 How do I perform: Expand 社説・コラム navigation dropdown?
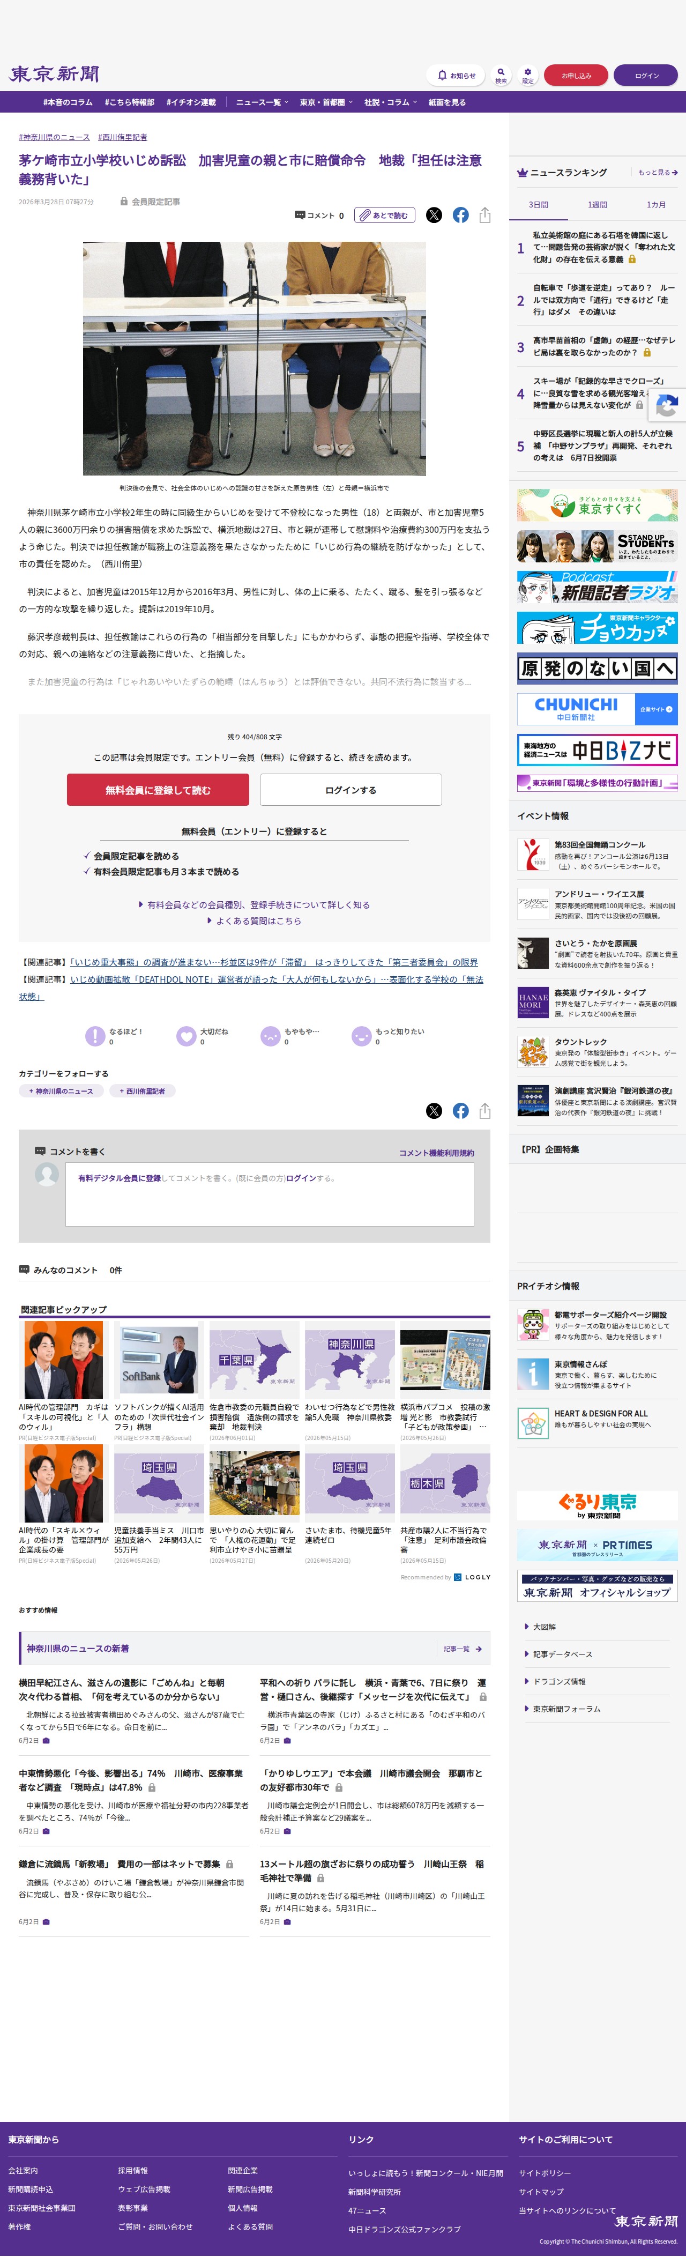[x=391, y=102]
